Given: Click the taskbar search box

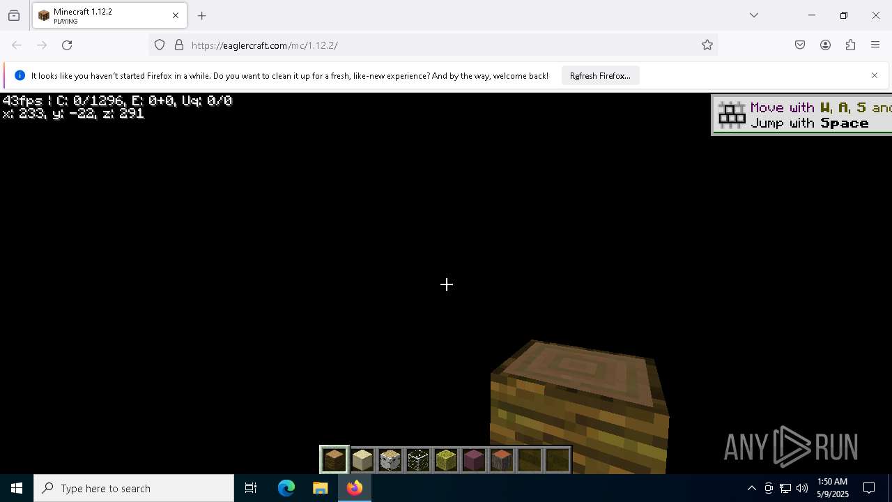Looking at the screenshot, I should pyautogui.click(x=134, y=488).
